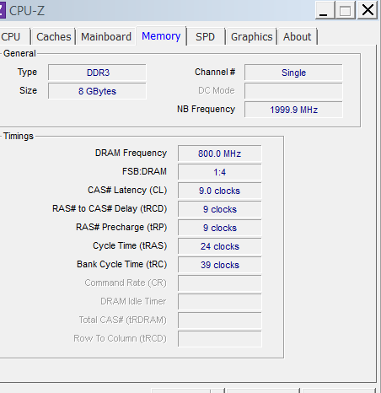381x393 pixels.
Task: Minimize the CPU-Z window
Action: [x=325, y=10]
